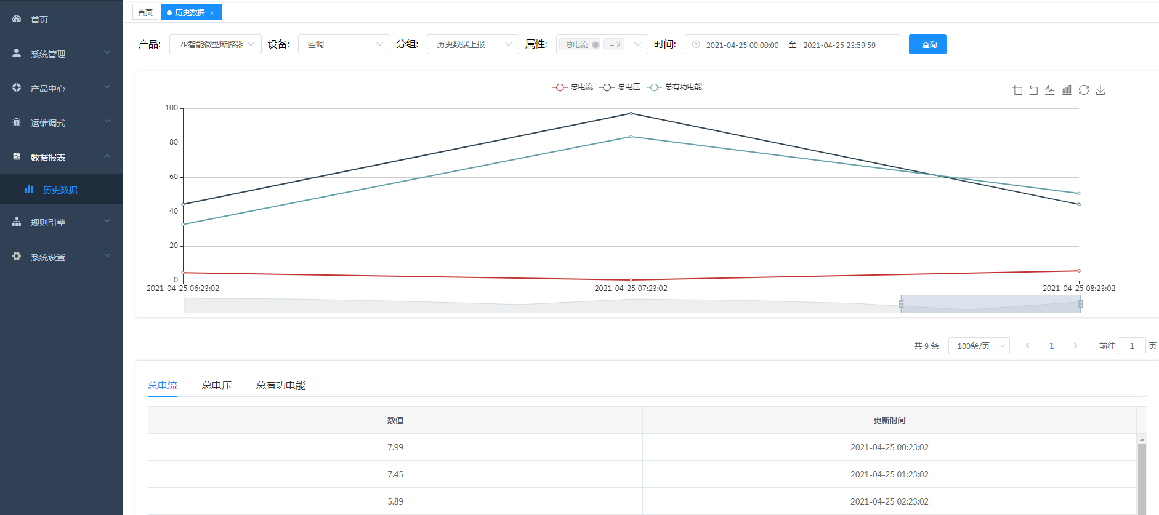Viewport: 1159px width, 515px height.
Task: Click the 数值 column header
Action: pos(395,420)
